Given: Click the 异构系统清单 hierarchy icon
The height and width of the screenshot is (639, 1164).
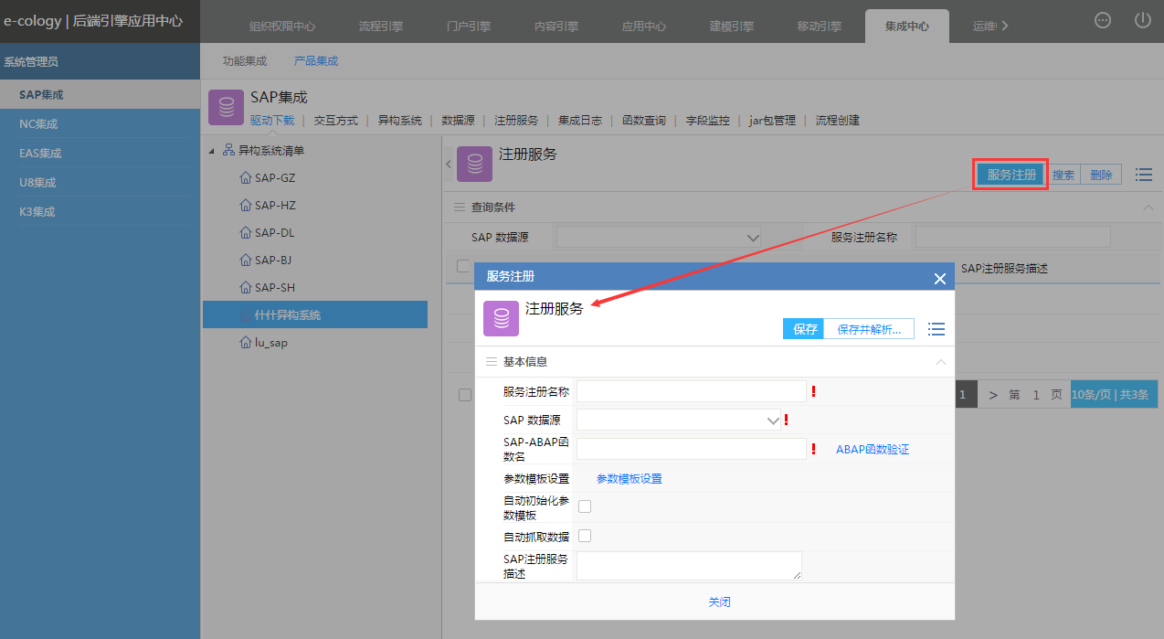Looking at the screenshot, I should tap(230, 150).
